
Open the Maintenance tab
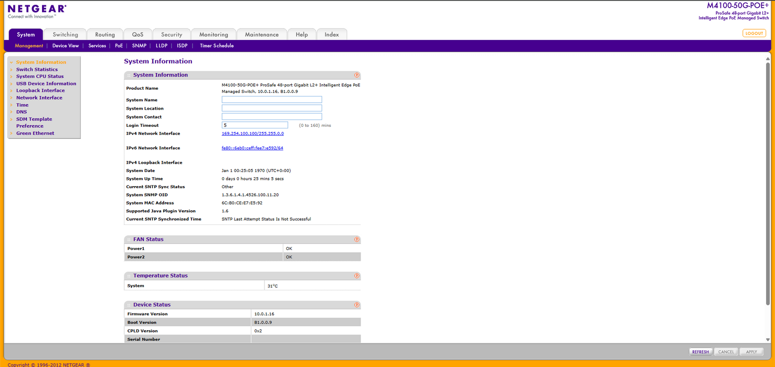262,35
